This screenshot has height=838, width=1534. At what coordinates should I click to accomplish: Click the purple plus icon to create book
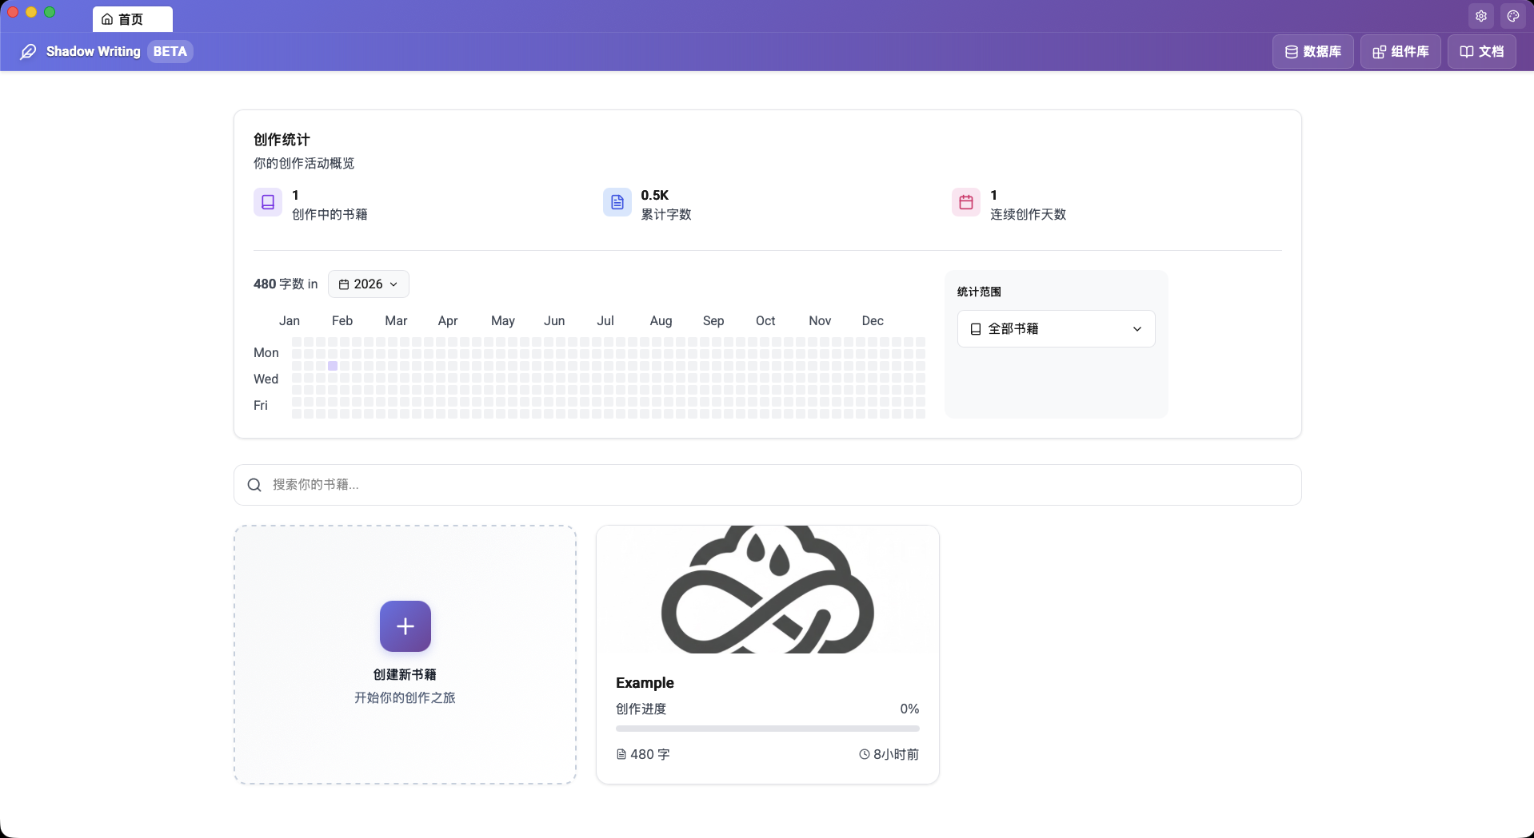pos(405,626)
